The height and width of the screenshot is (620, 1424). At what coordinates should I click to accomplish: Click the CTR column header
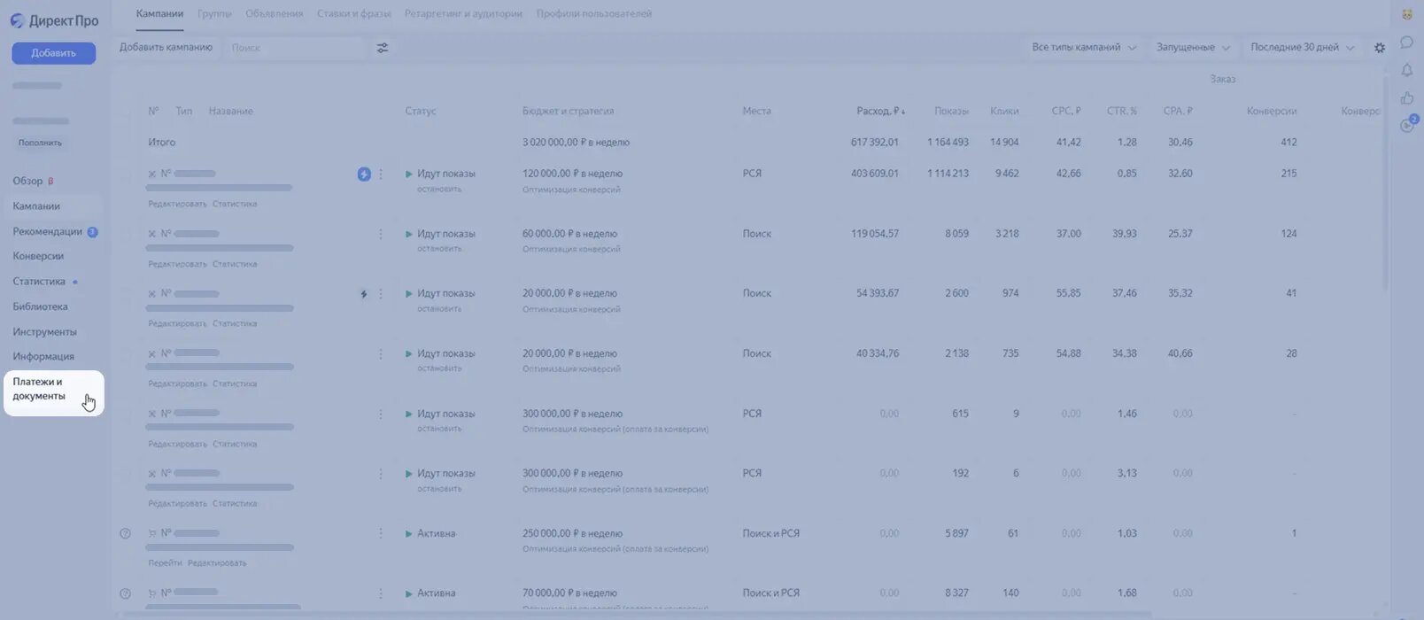tap(1121, 112)
